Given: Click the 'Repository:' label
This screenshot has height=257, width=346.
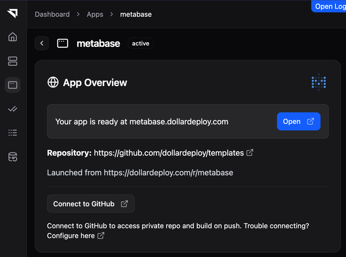Looking at the screenshot, I should [x=69, y=153].
